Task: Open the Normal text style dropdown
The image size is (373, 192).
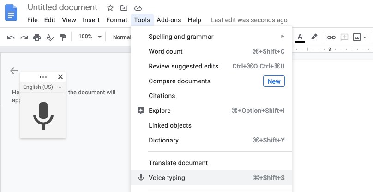Action: coord(121,37)
